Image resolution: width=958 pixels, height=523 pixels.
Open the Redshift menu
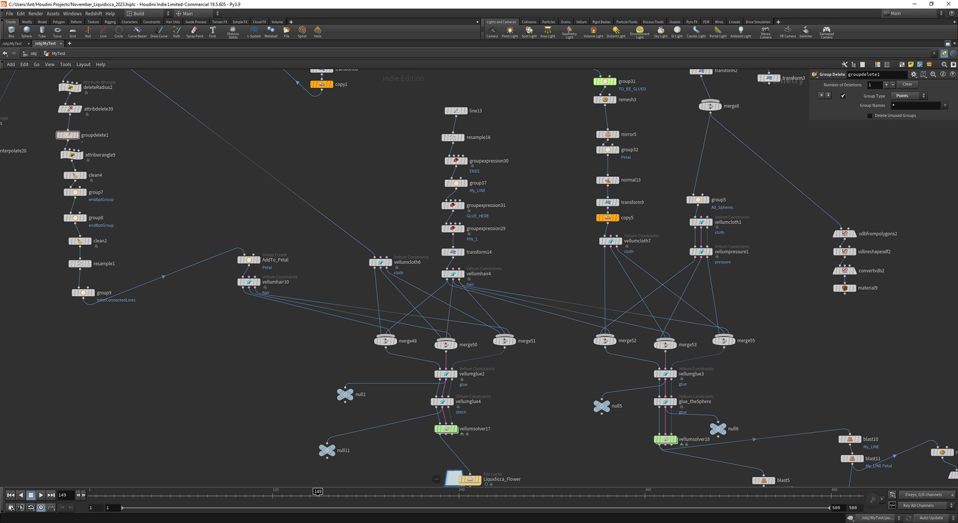coord(93,13)
